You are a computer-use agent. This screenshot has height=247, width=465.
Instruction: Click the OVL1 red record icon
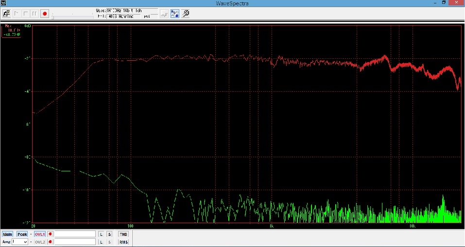coord(50,234)
